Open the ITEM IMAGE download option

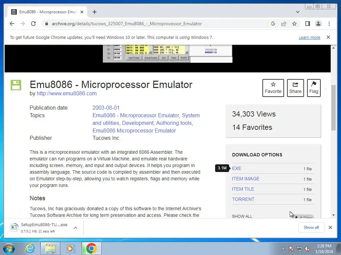click(245, 179)
